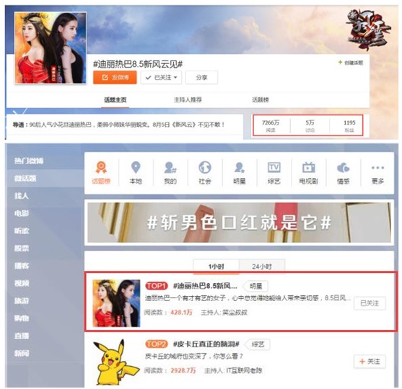Open host 莫尘叔叔 profile link
Image resolution: width=402 pixels, height=389 pixels.
(x=235, y=313)
